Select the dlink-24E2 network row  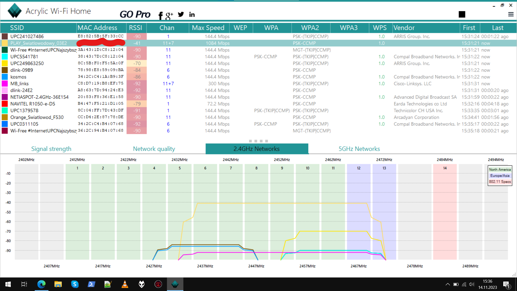258,90
